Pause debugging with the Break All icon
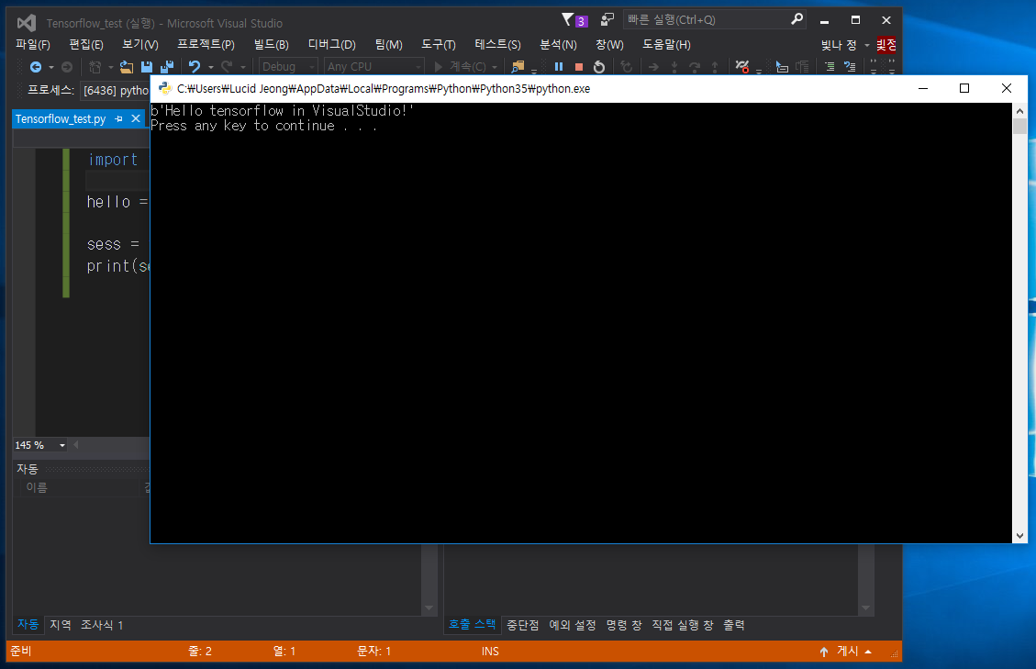 point(559,67)
